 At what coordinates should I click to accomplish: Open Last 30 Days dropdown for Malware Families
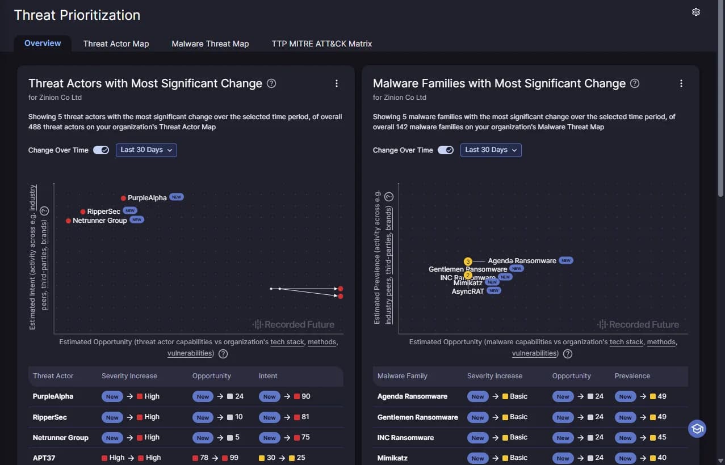[x=491, y=150]
